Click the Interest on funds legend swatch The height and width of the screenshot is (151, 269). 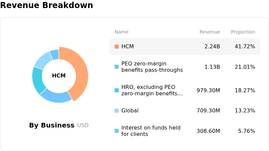(x=117, y=131)
